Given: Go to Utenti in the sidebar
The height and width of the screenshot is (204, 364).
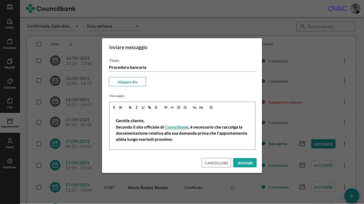Looking at the screenshot, I should click(10, 143).
